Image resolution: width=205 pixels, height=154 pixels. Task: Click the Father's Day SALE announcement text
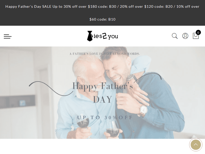pyautogui.click(x=28, y=7)
